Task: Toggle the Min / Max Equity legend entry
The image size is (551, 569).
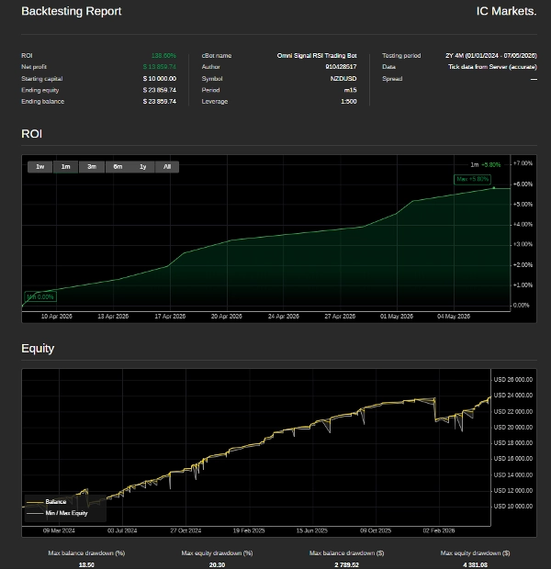Action: [x=57, y=513]
